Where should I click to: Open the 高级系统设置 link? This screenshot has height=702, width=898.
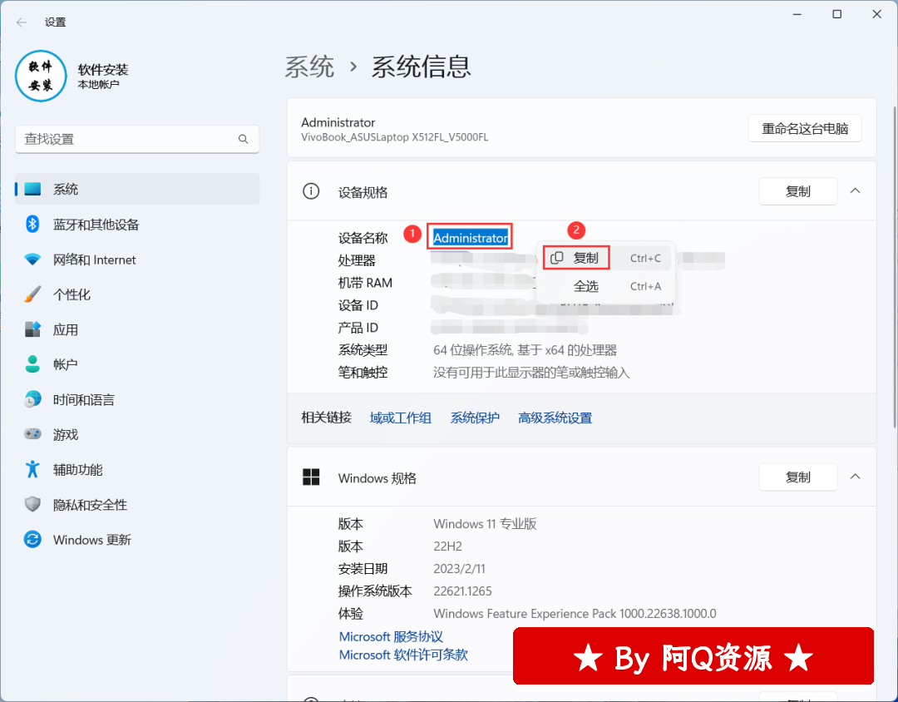[555, 418]
